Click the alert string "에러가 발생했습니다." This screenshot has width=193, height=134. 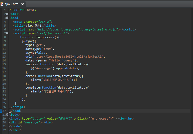(x=57, y=80)
